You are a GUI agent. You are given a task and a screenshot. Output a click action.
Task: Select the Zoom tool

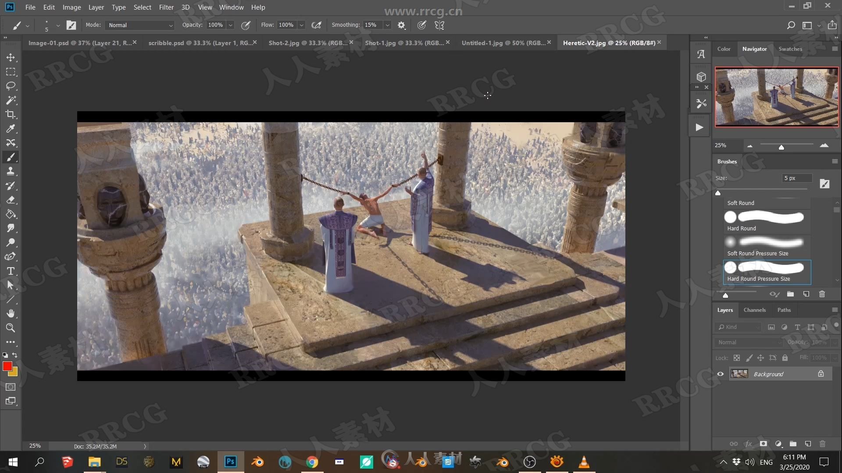pos(11,328)
